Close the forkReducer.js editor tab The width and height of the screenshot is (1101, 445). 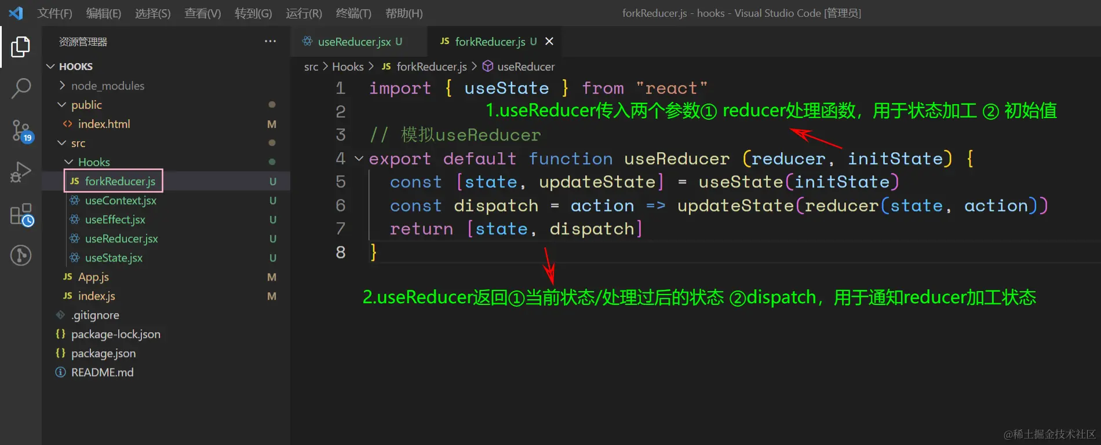[x=549, y=41]
